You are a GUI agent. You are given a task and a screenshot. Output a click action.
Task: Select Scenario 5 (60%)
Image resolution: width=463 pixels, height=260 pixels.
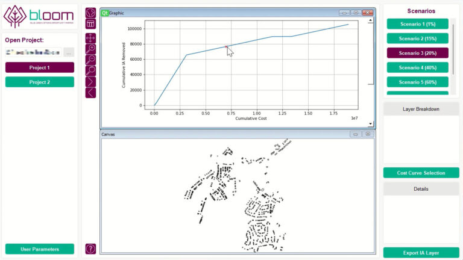(418, 82)
